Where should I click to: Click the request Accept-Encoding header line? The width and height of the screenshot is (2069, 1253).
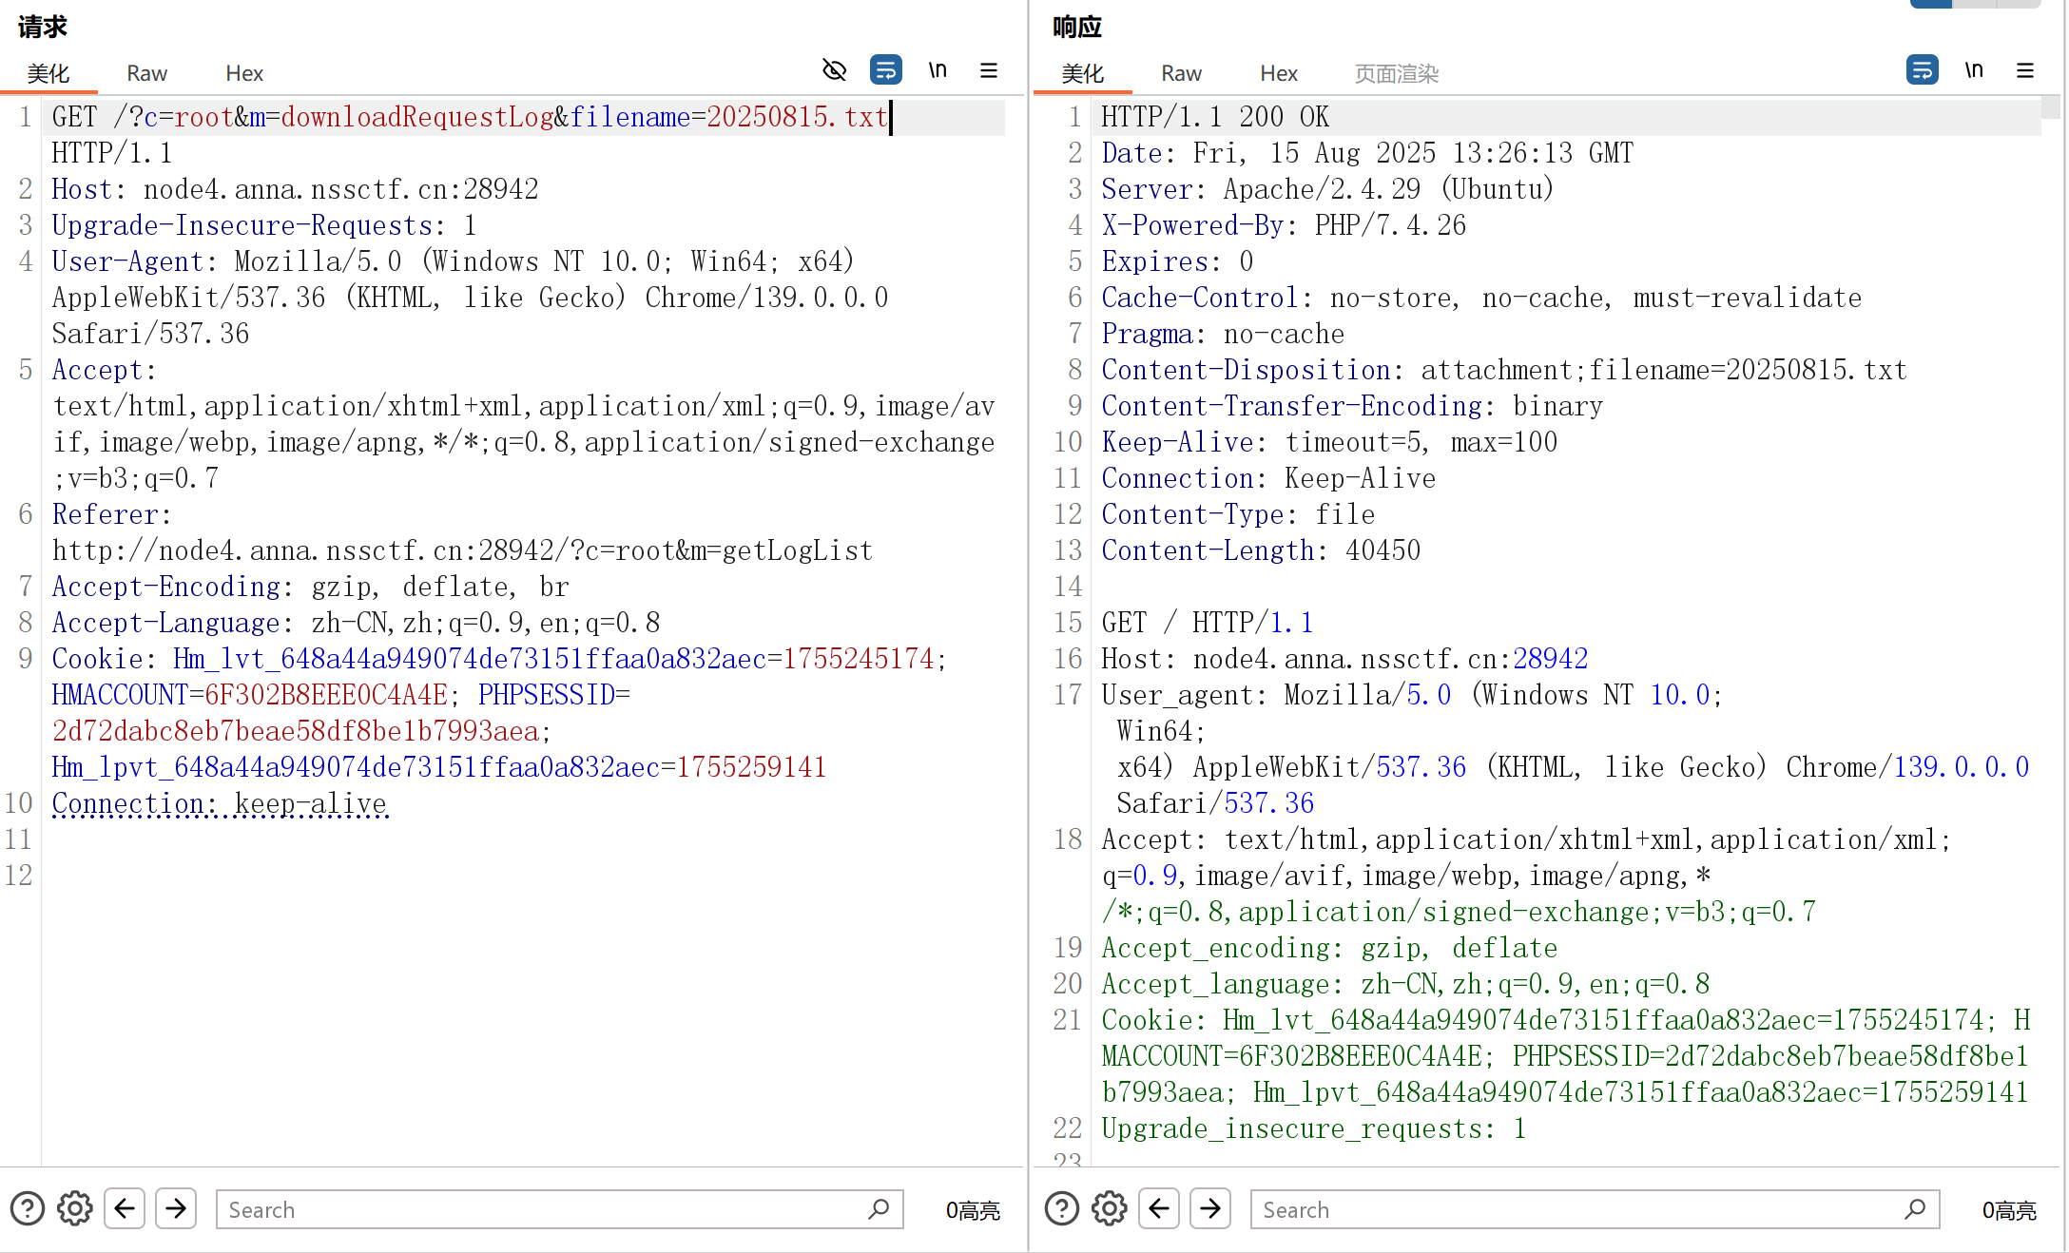pyautogui.click(x=310, y=587)
